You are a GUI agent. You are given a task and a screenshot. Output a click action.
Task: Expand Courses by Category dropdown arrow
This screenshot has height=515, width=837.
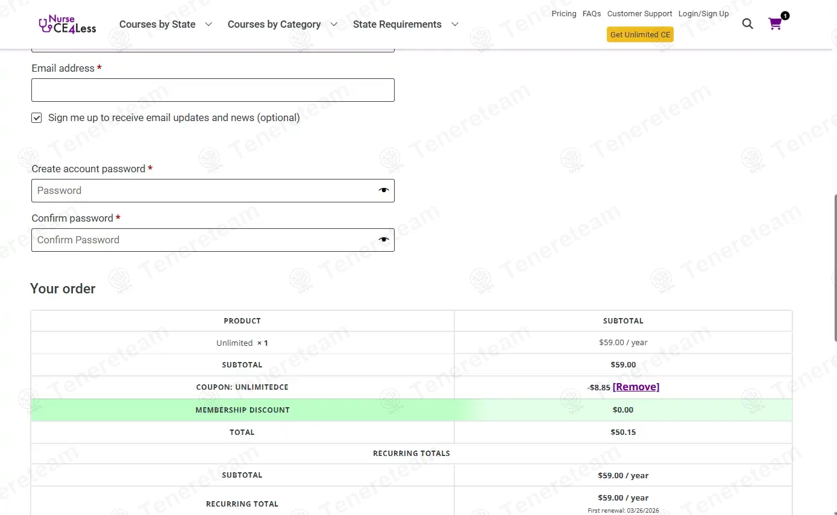click(334, 24)
